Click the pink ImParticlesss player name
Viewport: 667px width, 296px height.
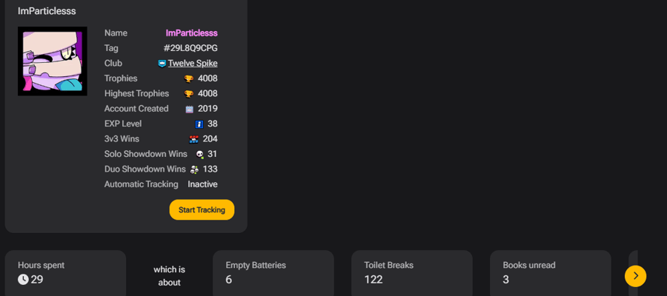(191, 33)
